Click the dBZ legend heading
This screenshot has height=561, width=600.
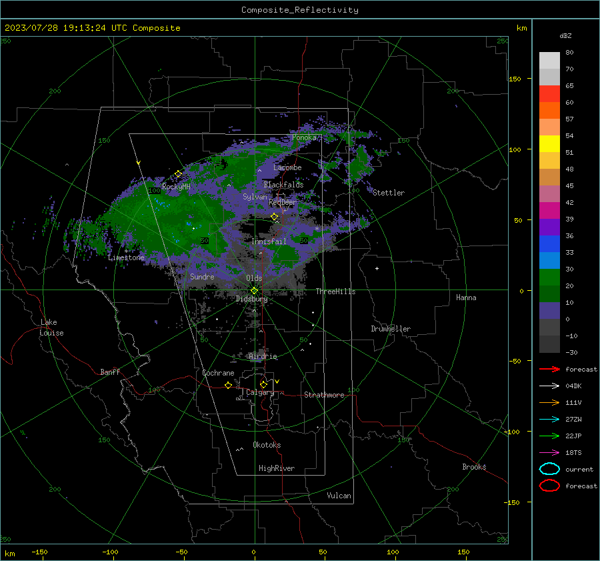[565, 35]
